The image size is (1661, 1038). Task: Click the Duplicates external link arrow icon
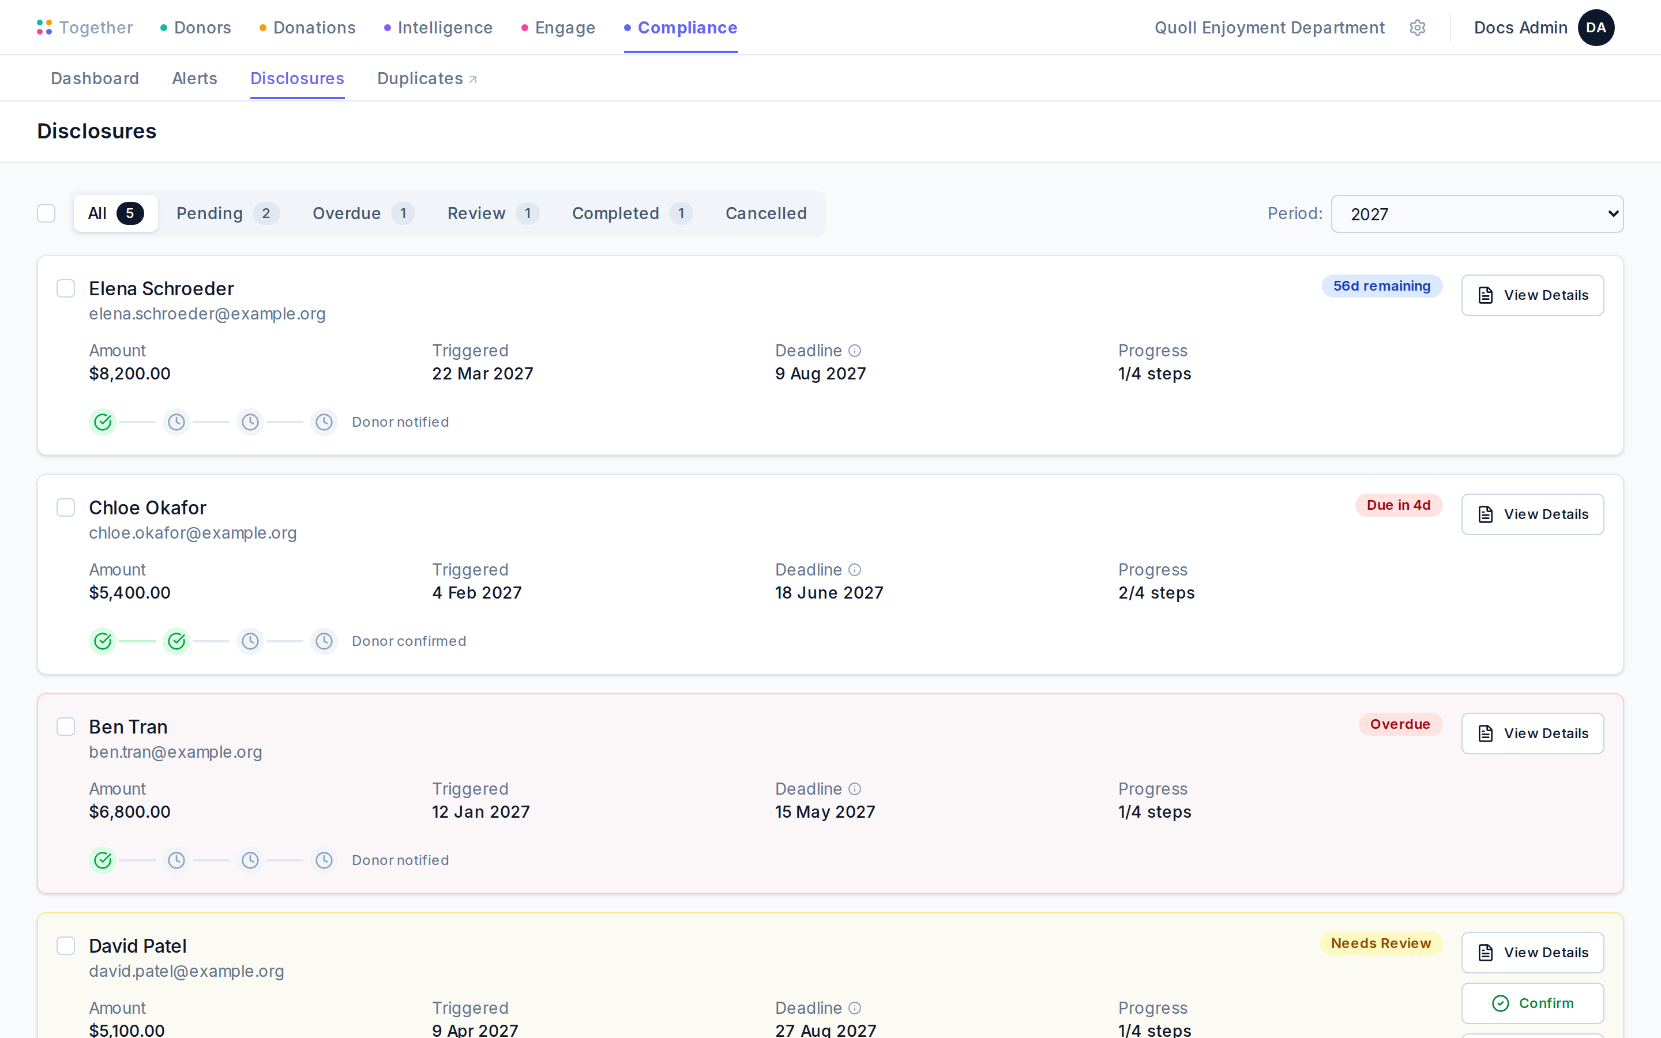coord(473,80)
